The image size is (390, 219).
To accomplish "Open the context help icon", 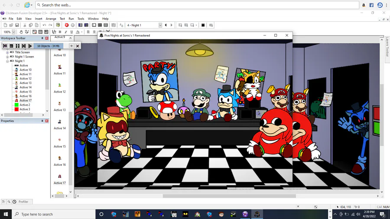I will tap(58, 25).
